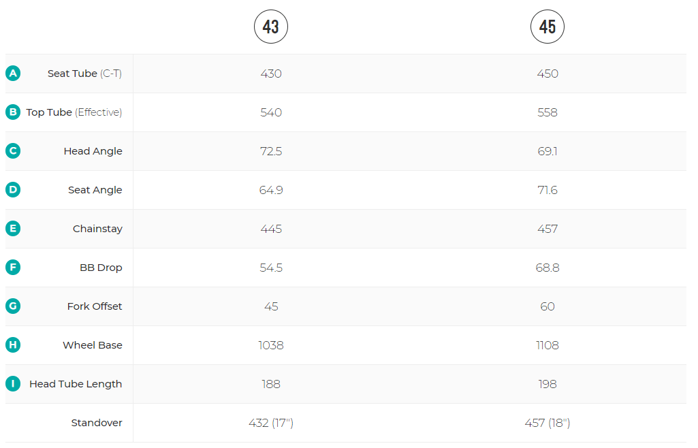Click the 457 (18") Standover value
Viewport: 698px width, 448px height.
pyautogui.click(x=548, y=423)
